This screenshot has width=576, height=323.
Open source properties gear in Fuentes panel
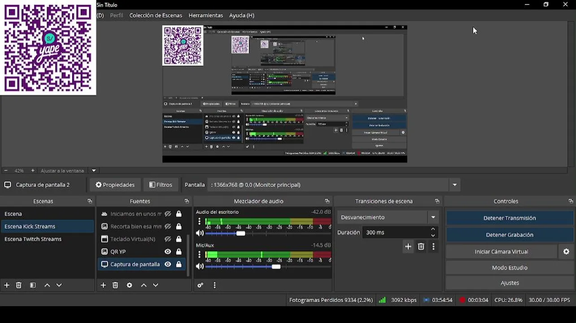(130, 285)
